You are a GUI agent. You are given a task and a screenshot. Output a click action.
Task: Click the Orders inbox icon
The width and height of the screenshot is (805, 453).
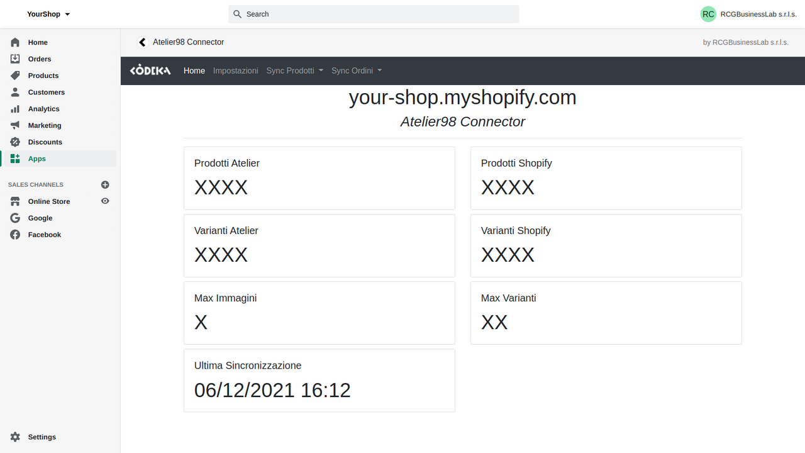pyautogui.click(x=15, y=59)
